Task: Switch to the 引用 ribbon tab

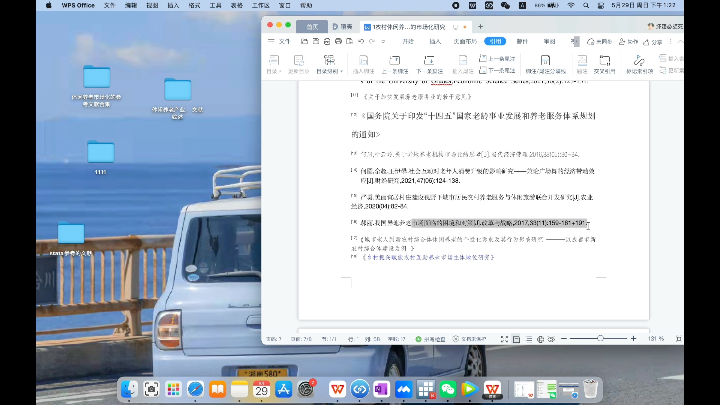Action: [495, 41]
